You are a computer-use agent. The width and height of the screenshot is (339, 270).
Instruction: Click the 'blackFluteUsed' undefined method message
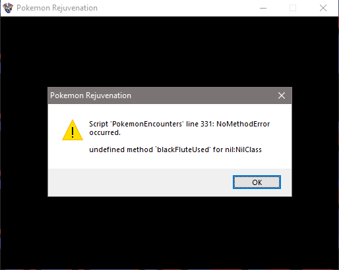(175, 149)
